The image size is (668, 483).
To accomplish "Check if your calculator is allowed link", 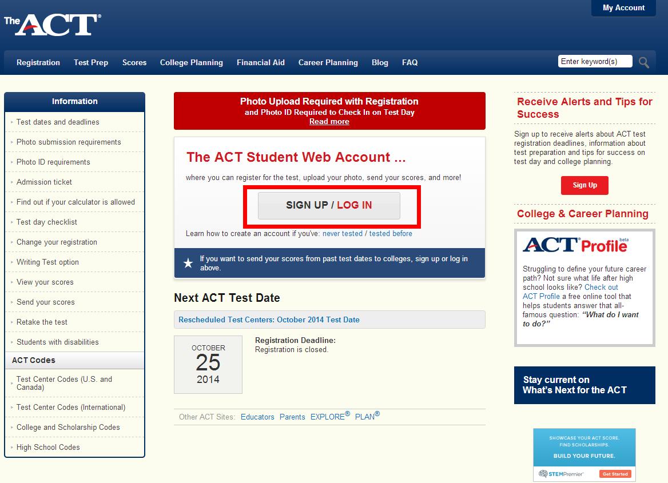I will pos(75,202).
